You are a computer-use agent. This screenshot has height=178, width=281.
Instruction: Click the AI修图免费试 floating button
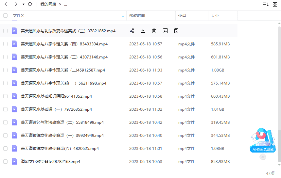[263, 141]
